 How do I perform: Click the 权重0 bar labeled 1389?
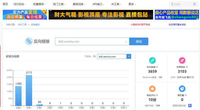[18, 96]
